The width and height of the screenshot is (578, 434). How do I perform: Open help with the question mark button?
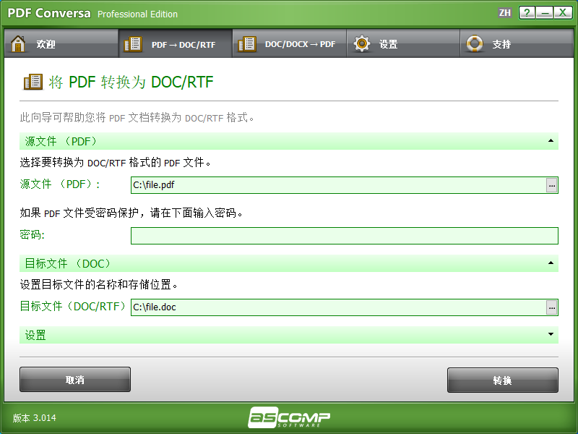(x=527, y=12)
